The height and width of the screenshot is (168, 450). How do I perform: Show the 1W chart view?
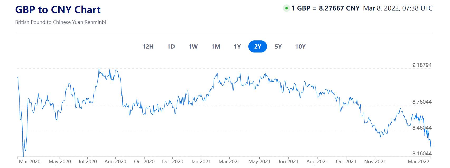193,47
